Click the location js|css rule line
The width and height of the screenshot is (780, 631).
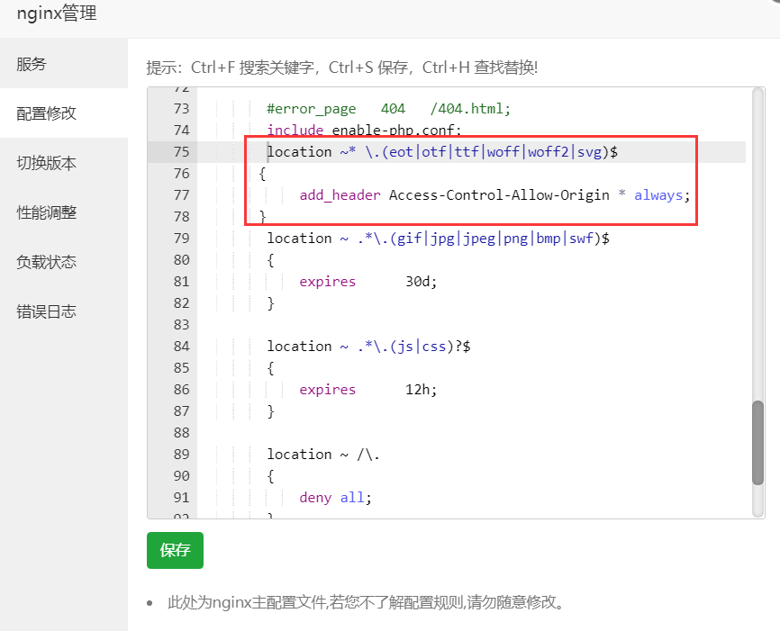(x=368, y=346)
